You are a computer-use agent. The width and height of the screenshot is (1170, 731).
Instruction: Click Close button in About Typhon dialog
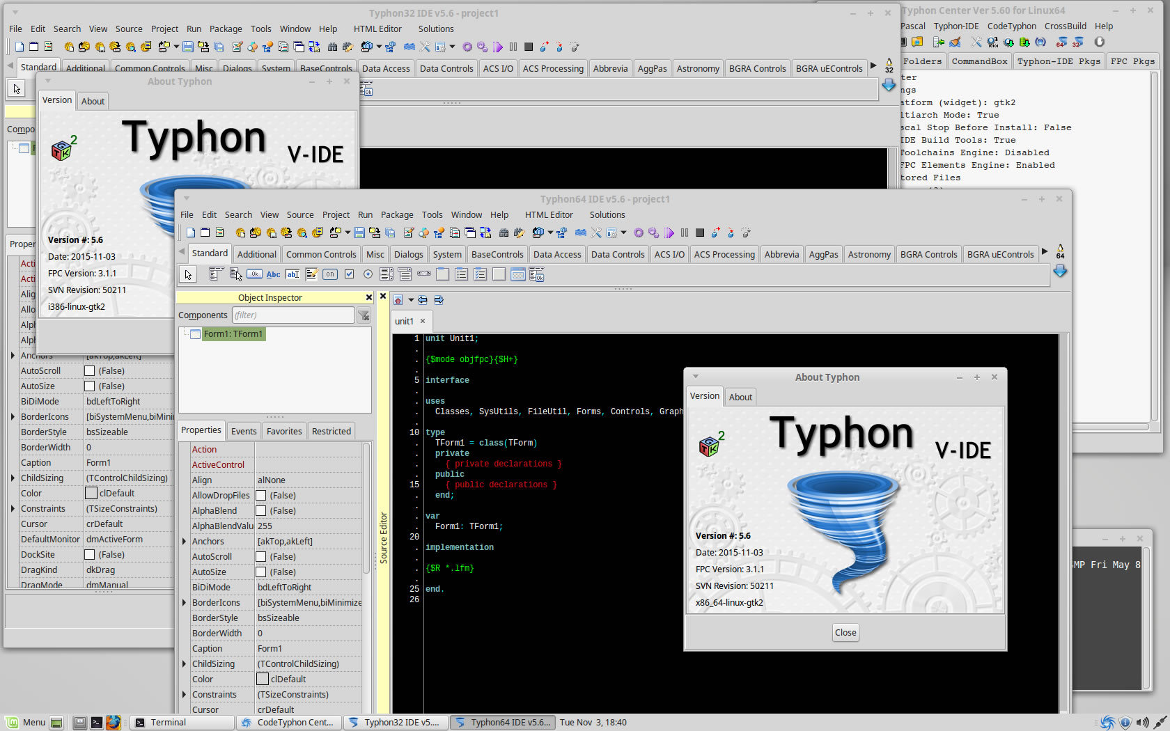845,632
